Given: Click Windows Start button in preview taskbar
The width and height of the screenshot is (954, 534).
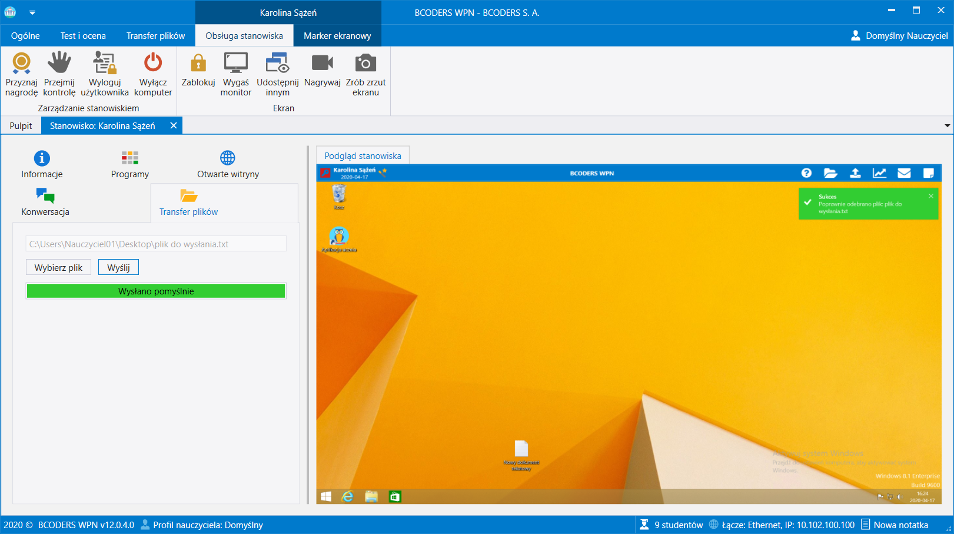Looking at the screenshot, I should tap(326, 497).
